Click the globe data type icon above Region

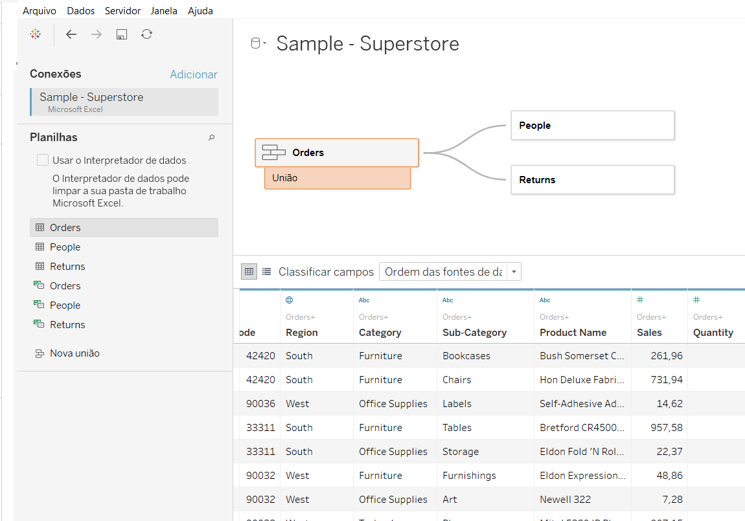(290, 300)
